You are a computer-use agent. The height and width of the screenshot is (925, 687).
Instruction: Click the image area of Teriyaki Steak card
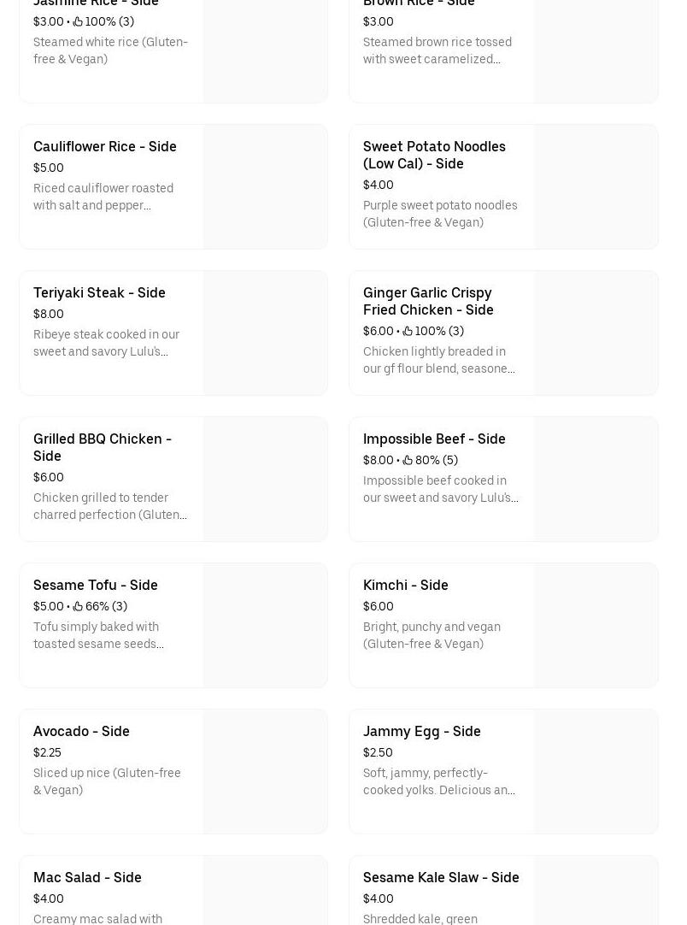[265, 333]
